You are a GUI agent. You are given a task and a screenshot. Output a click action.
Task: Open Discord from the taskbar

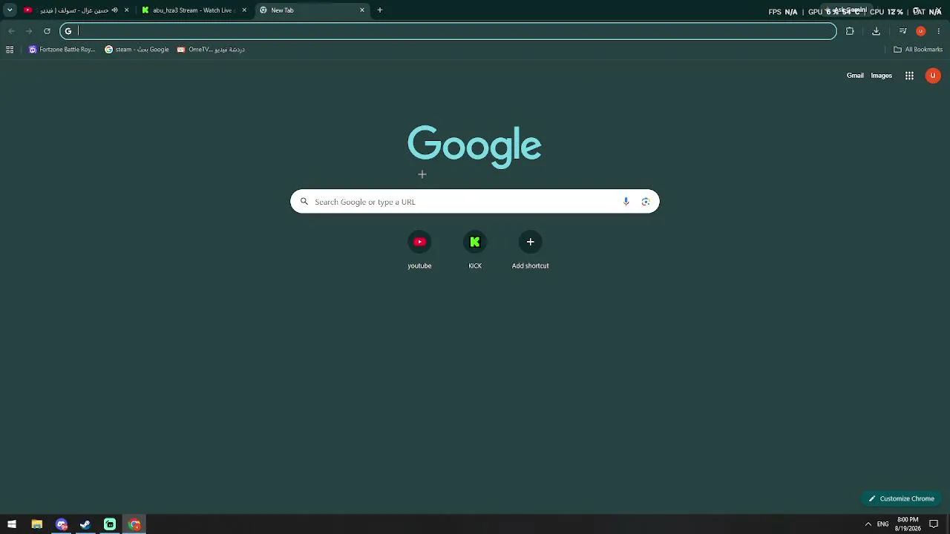pyautogui.click(x=61, y=524)
